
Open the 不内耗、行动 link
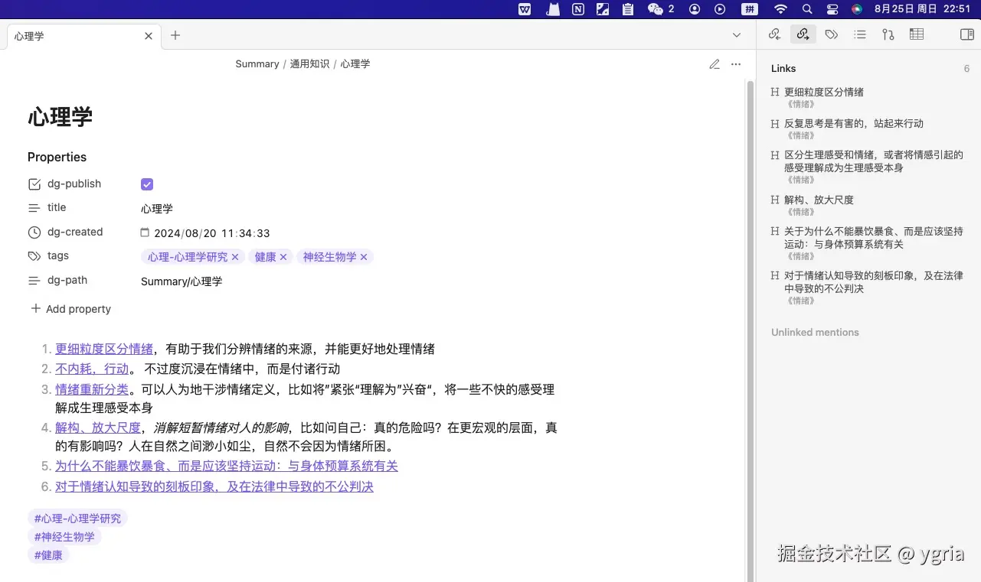click(92, 369)
